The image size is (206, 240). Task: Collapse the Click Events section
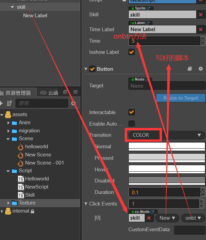(86, 204)
